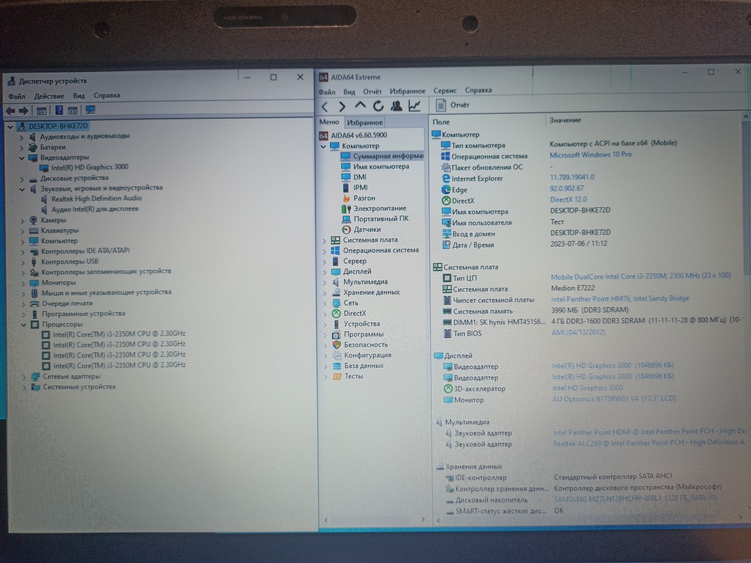Click Клавиатуры keyboard icon in Device Manager
Image resolution: width=751 pixels, height=563 pixels.
pyautogui.click(x=34, y=231)
